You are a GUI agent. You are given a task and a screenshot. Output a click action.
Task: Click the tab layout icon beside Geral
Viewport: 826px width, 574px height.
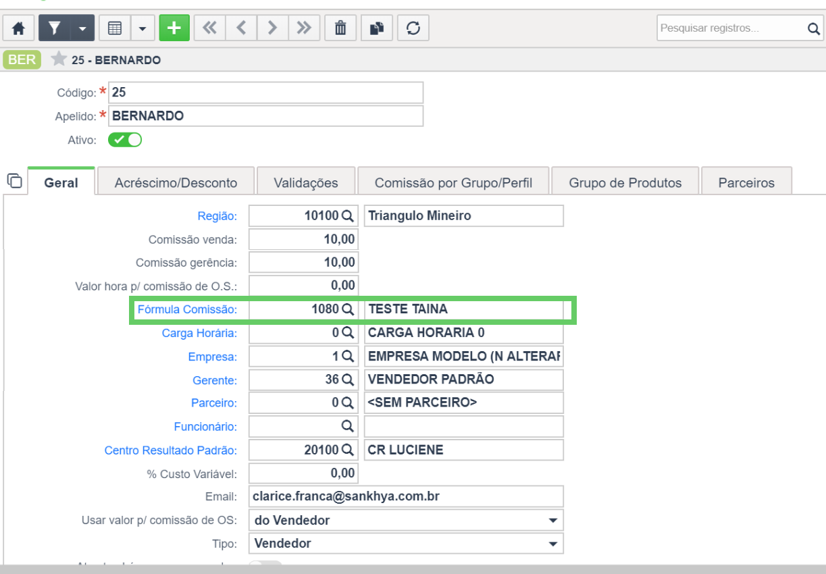(x=14, y=181)
